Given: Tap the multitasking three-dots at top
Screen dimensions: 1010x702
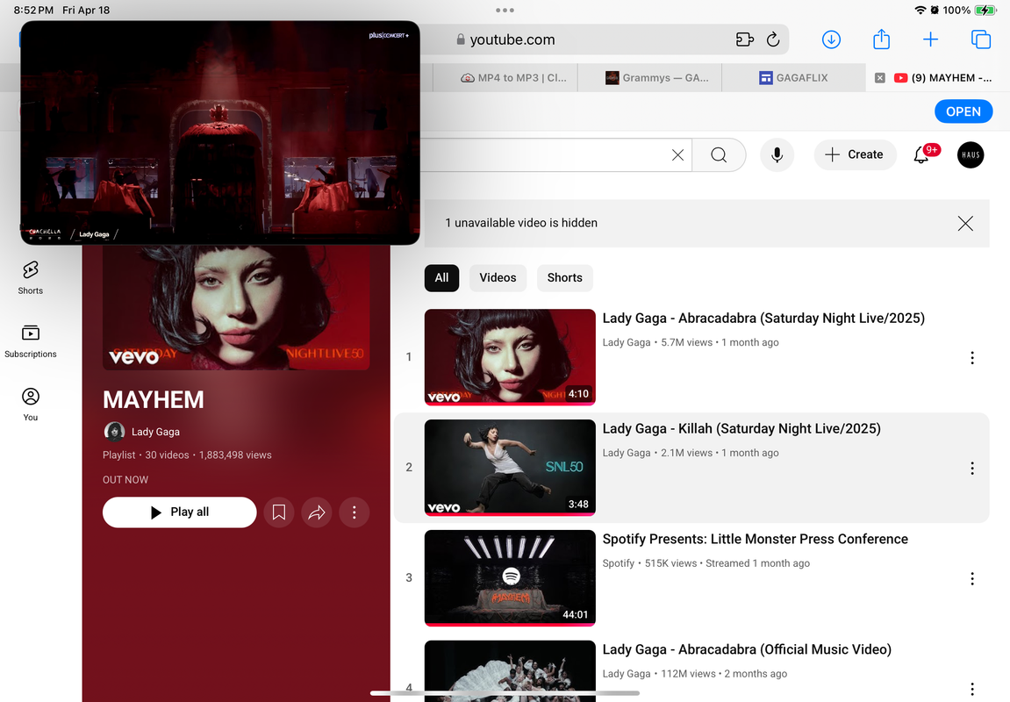Looking at the screenshot, I should pos(505,11).
